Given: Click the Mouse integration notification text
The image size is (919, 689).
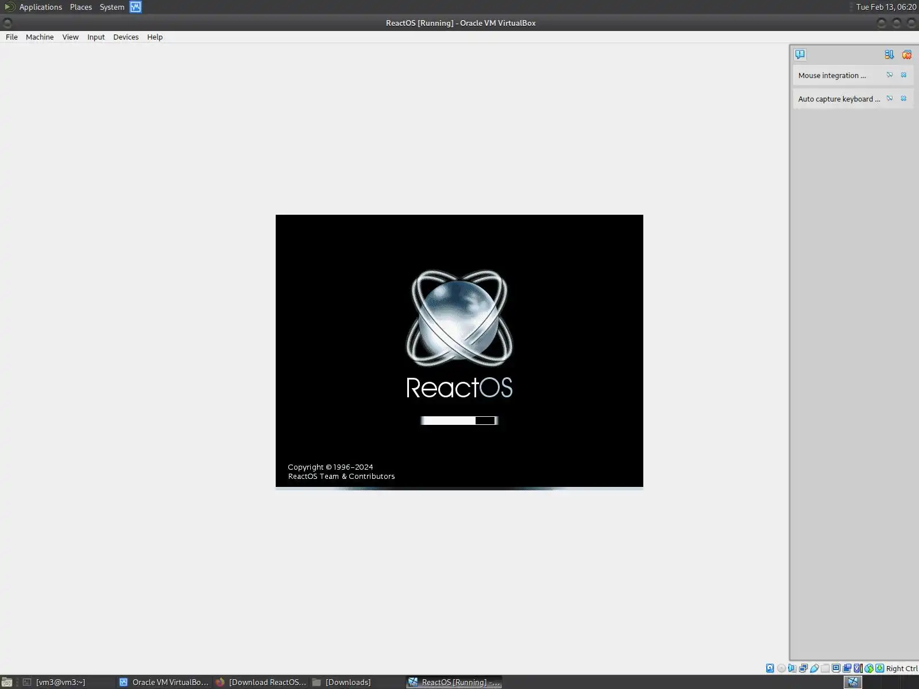Looking at the screenshot, I should coord(832,75).
